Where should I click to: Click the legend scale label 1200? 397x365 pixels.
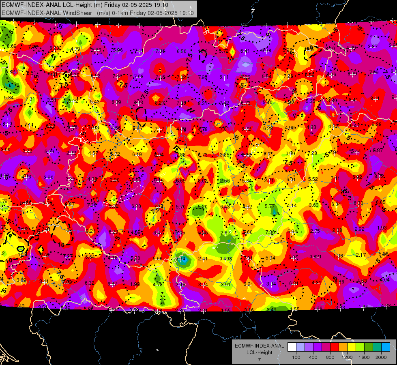point(347,357)
